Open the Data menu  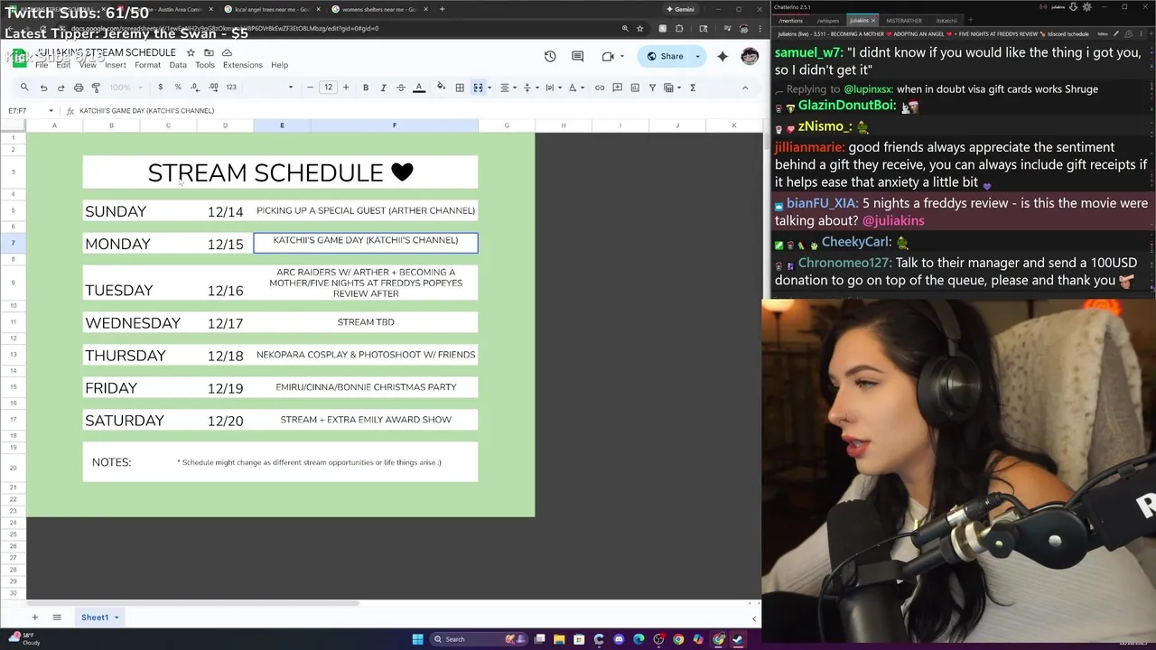coord(178,65)
